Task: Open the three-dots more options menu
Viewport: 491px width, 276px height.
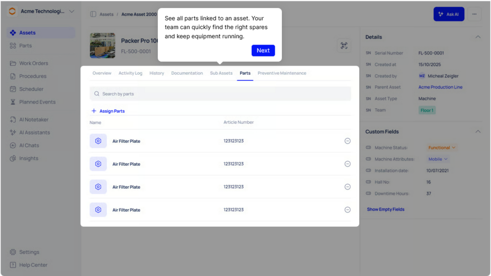Action: pyautogui.click(x=474, y=14)
